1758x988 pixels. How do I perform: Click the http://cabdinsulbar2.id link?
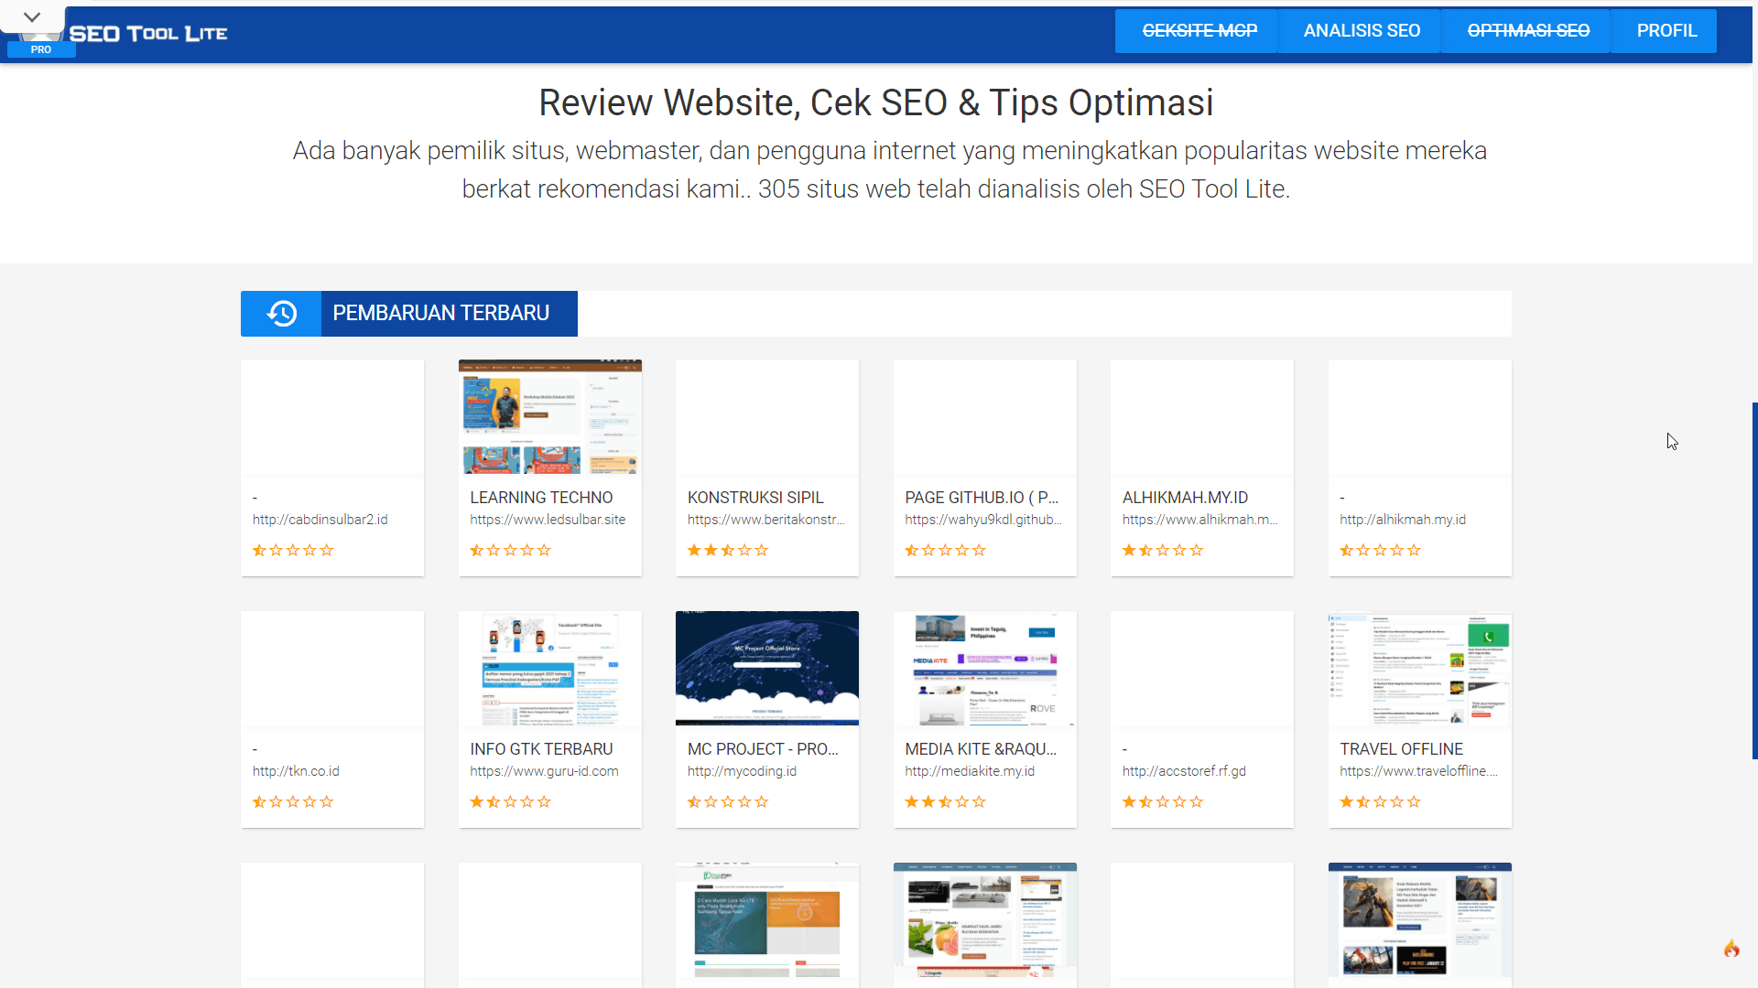[320, 520]
